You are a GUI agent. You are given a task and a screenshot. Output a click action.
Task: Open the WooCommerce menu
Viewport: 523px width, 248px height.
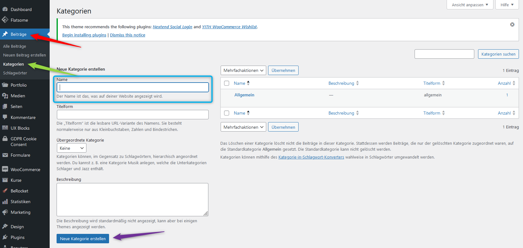[x=25, y=170]
